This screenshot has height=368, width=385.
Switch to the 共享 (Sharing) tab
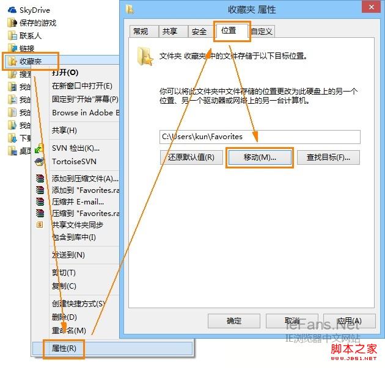(173, 31)
